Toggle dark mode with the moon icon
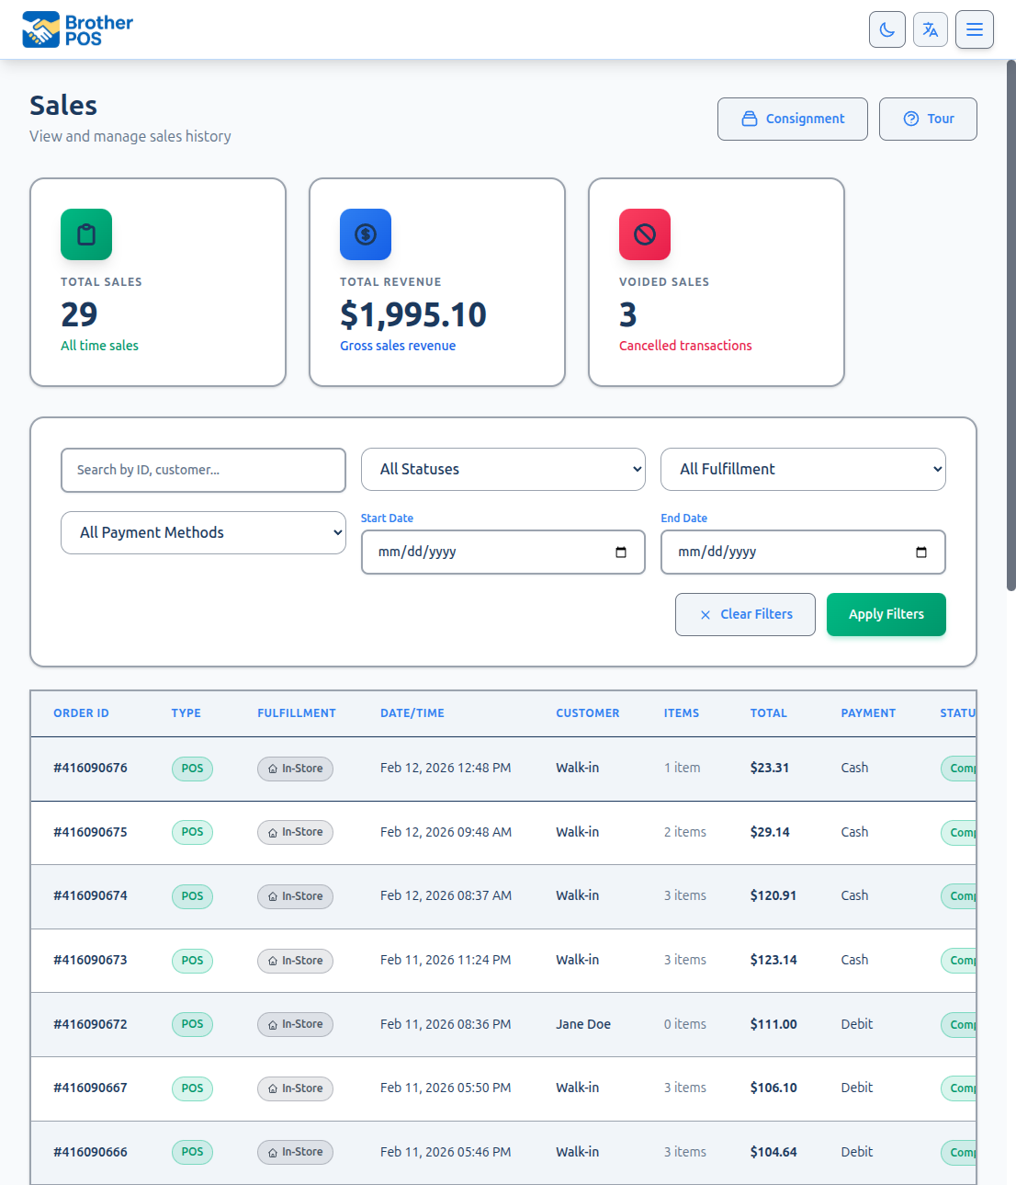 [886, 28]
